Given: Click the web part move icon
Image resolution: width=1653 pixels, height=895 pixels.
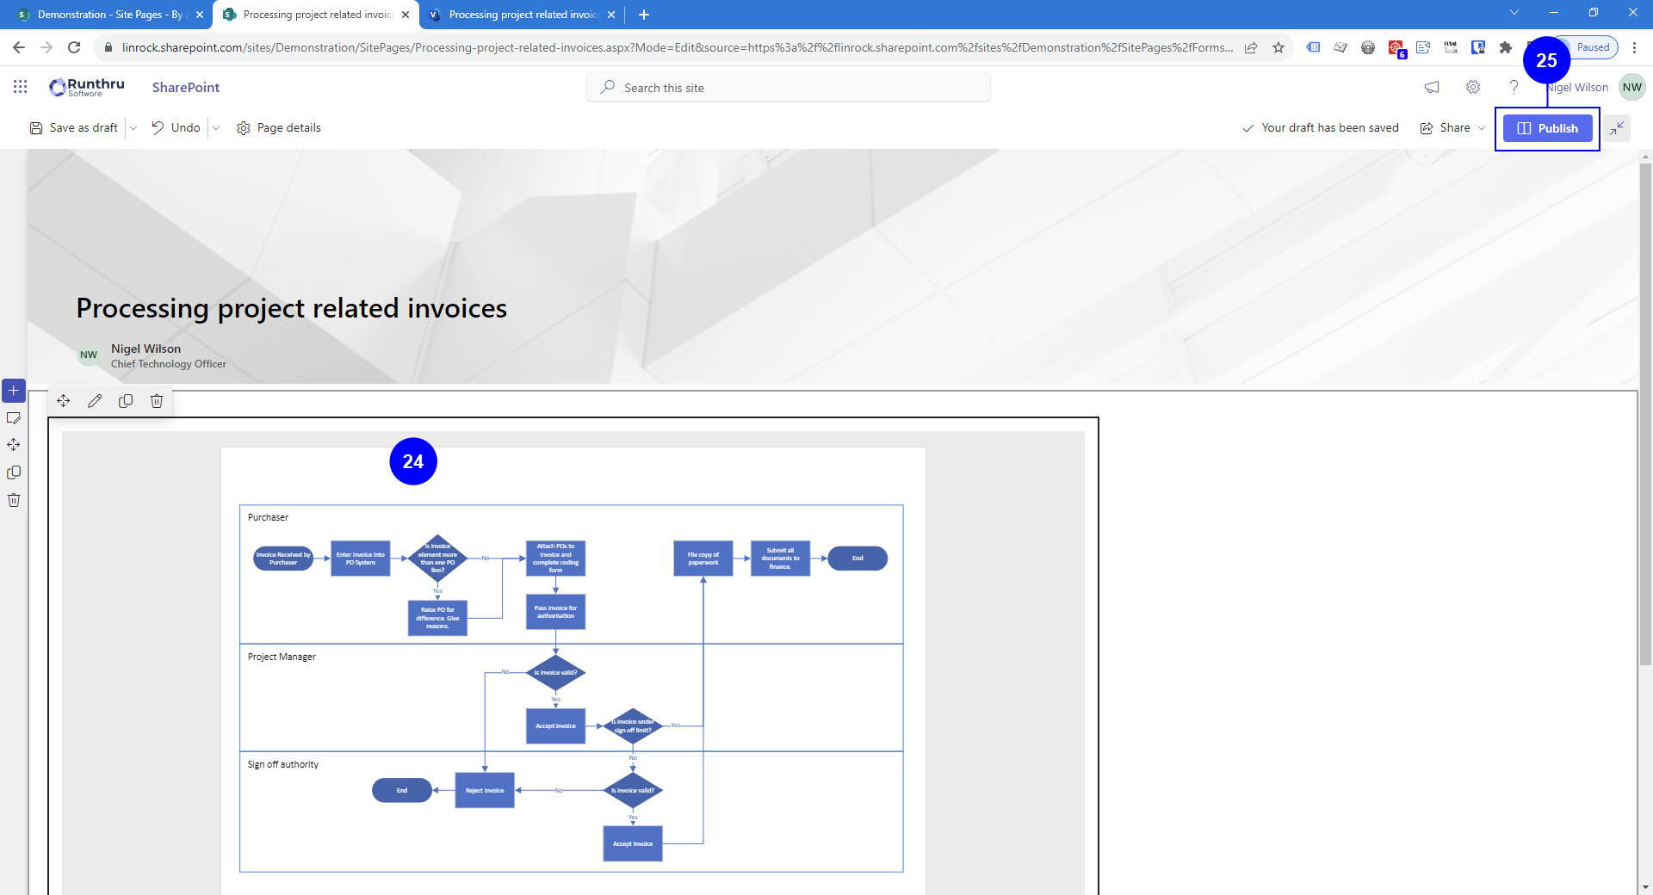Looking at the screenshot, I should tap(64, 401).
